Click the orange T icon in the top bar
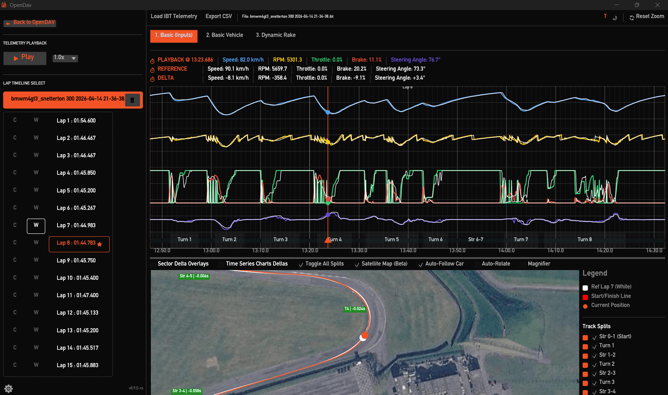The height and width of the screenshot is (395, 668). 605,16
